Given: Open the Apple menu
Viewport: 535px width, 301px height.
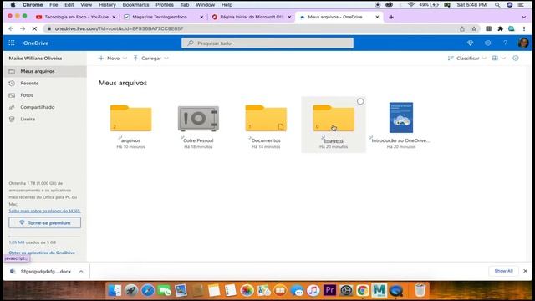Looking at the screenshot, I should 13,5.
